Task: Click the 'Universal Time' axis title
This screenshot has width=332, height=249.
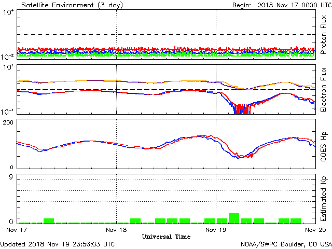Action: [x=166, y=237]
